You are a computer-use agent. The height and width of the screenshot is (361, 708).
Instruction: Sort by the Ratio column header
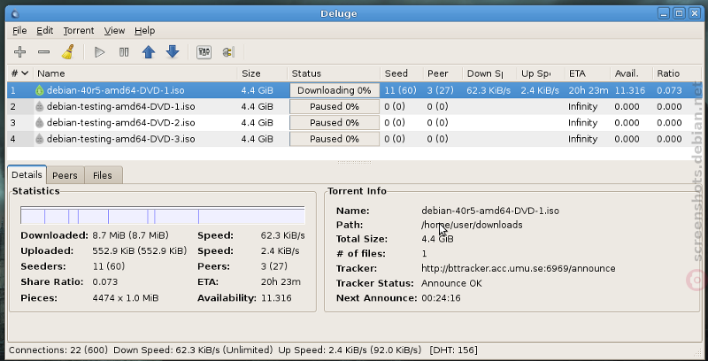coord(675,73)
